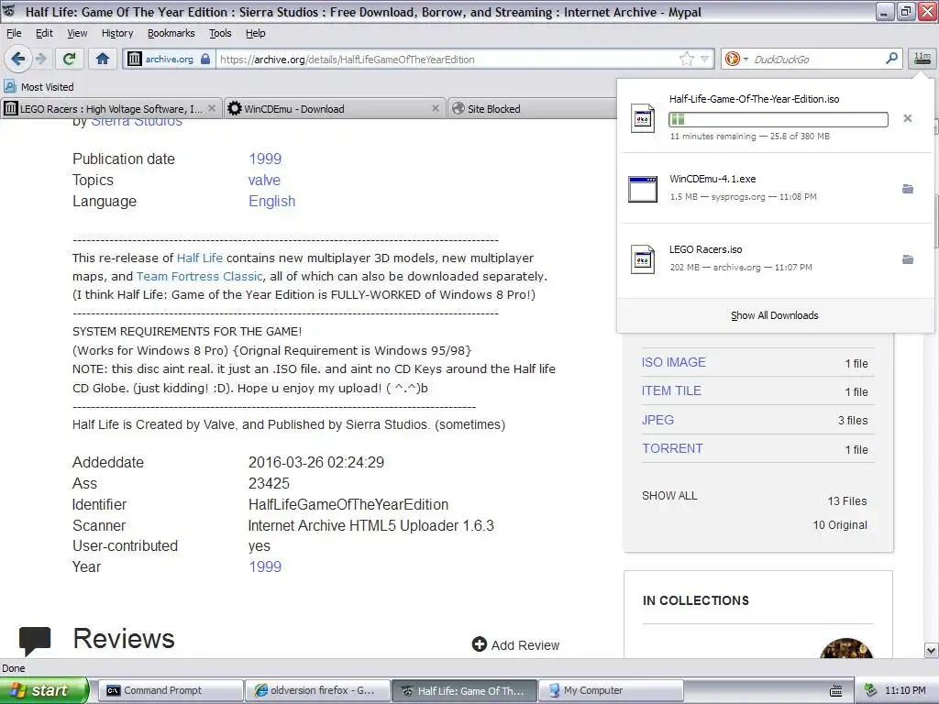The image size is (939, 704).
Task: Click the Half-Life-Game-Of-The-Year-Edition.iso file icon
Action: click(x=643, y=118)
